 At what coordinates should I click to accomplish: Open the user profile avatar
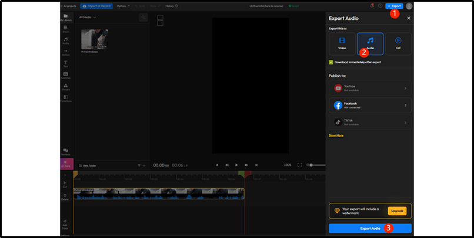coord(409,6)
